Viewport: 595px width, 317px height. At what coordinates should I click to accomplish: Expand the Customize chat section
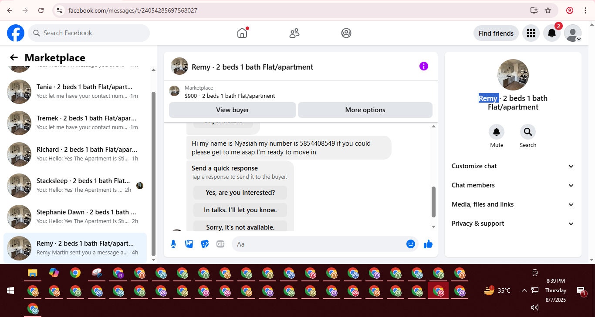click(x=513, y=166)
